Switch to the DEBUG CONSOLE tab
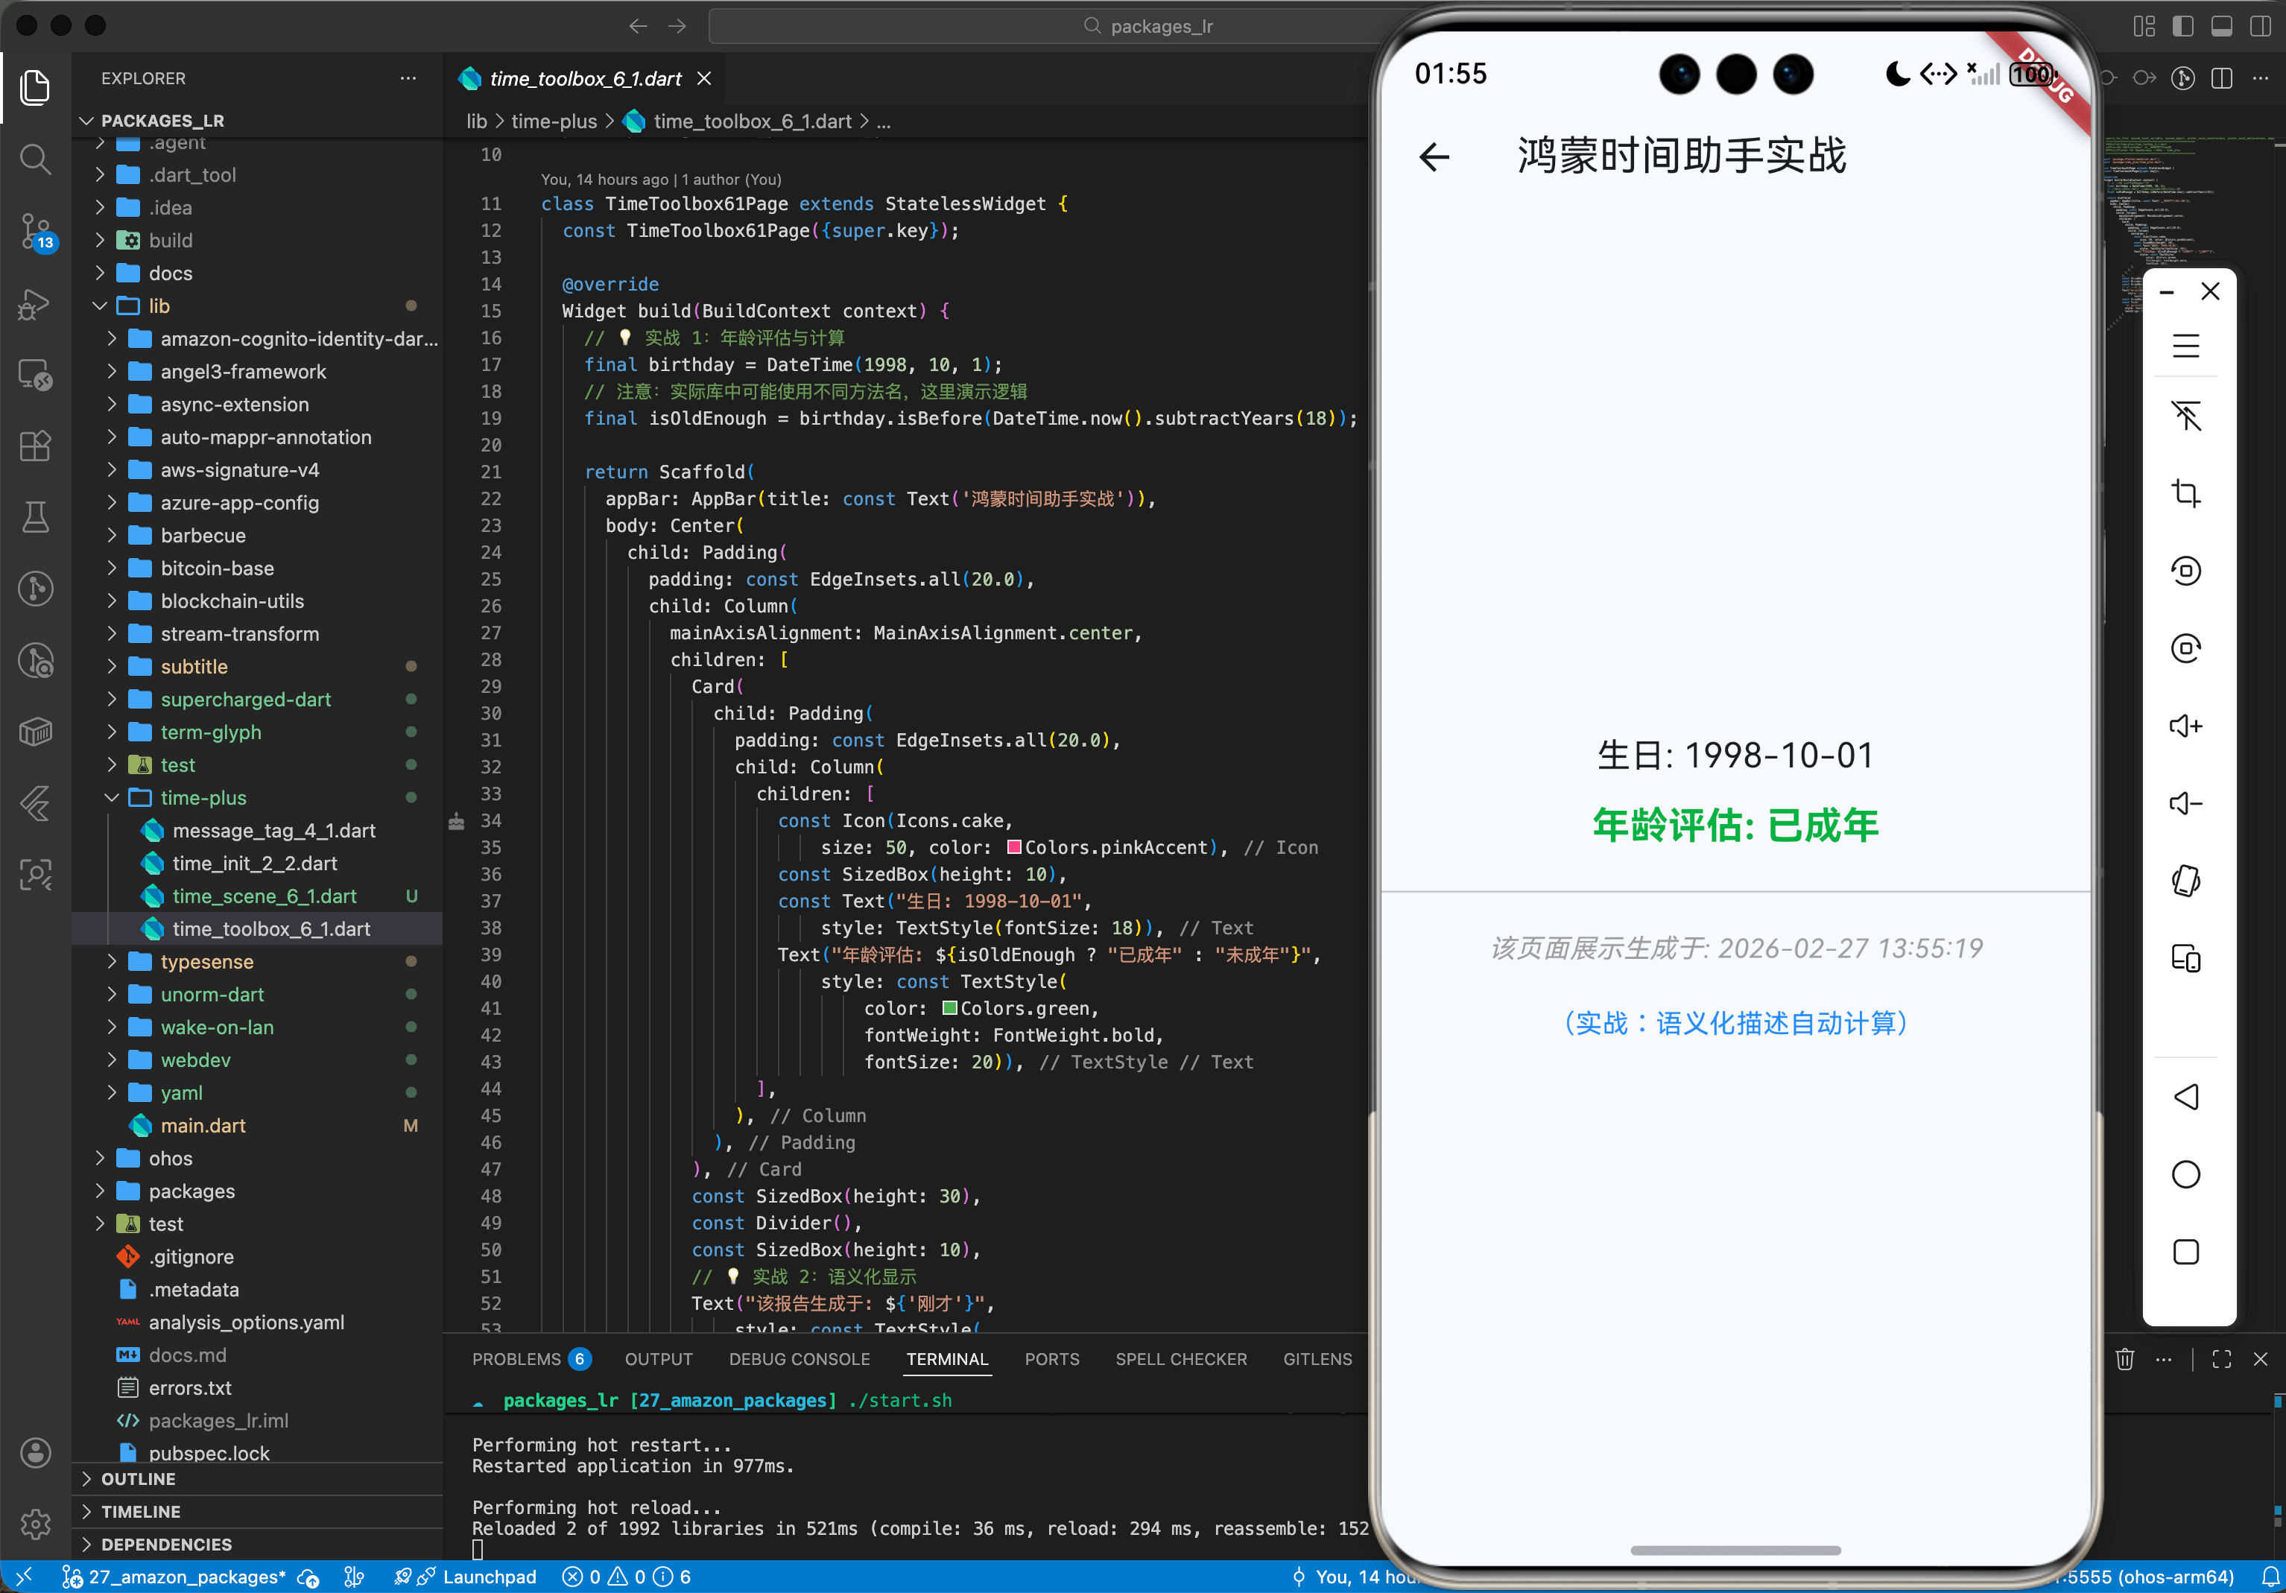The image size is (2286, 1593). click(x=799, y=1359)
